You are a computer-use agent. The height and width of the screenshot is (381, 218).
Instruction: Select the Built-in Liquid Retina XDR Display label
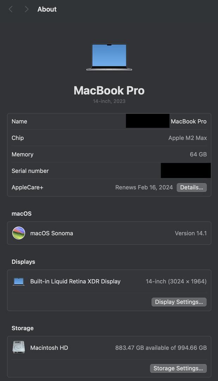pos(75,282)
